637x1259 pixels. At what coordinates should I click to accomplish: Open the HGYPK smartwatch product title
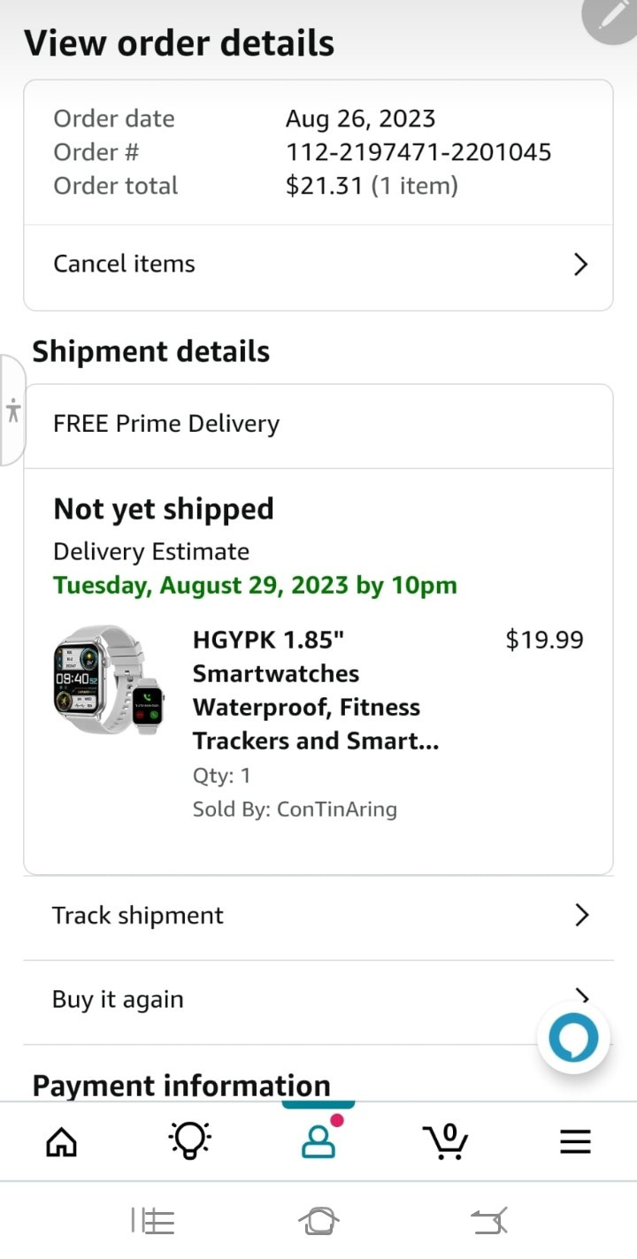pyautogui.click(x=315, y=690)
